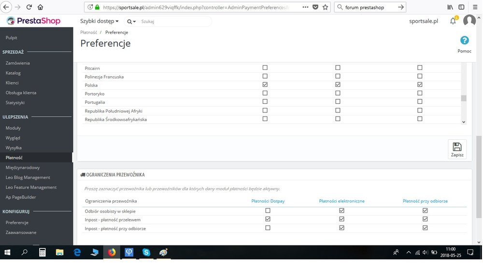Tick the middle Portugalia checkbox
Viewport: 483px width, 271px height.
tap(338, 102)
